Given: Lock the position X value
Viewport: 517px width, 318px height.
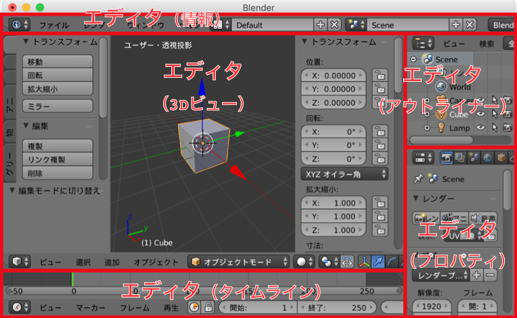Looking at the screenshot, I should pos(380,76).
